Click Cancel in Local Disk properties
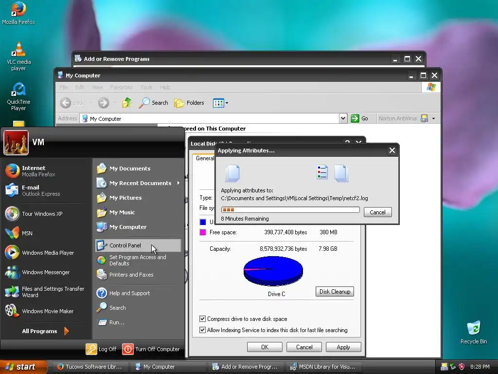Viewport: 498px width, 374px height. (x=304, y=347)
